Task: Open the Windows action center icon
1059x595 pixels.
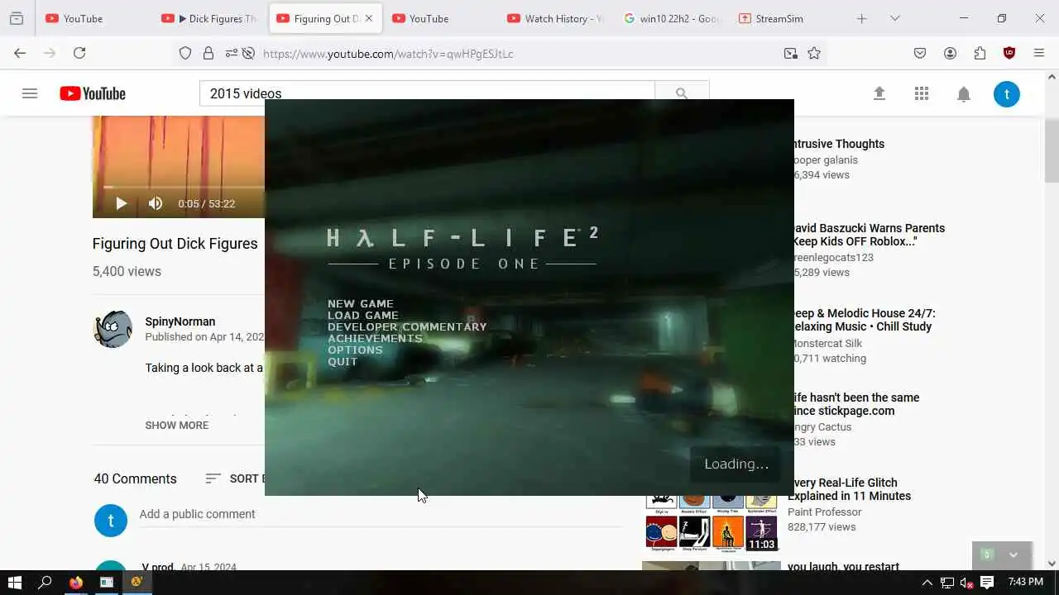Action: click(987, 583)
